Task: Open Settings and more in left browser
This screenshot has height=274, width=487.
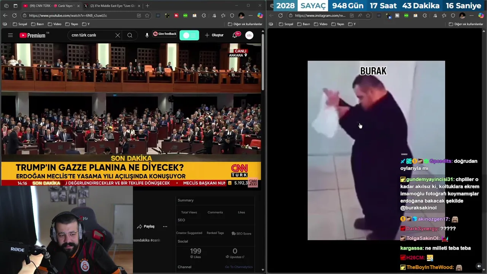Action: (x=250, y=16)
